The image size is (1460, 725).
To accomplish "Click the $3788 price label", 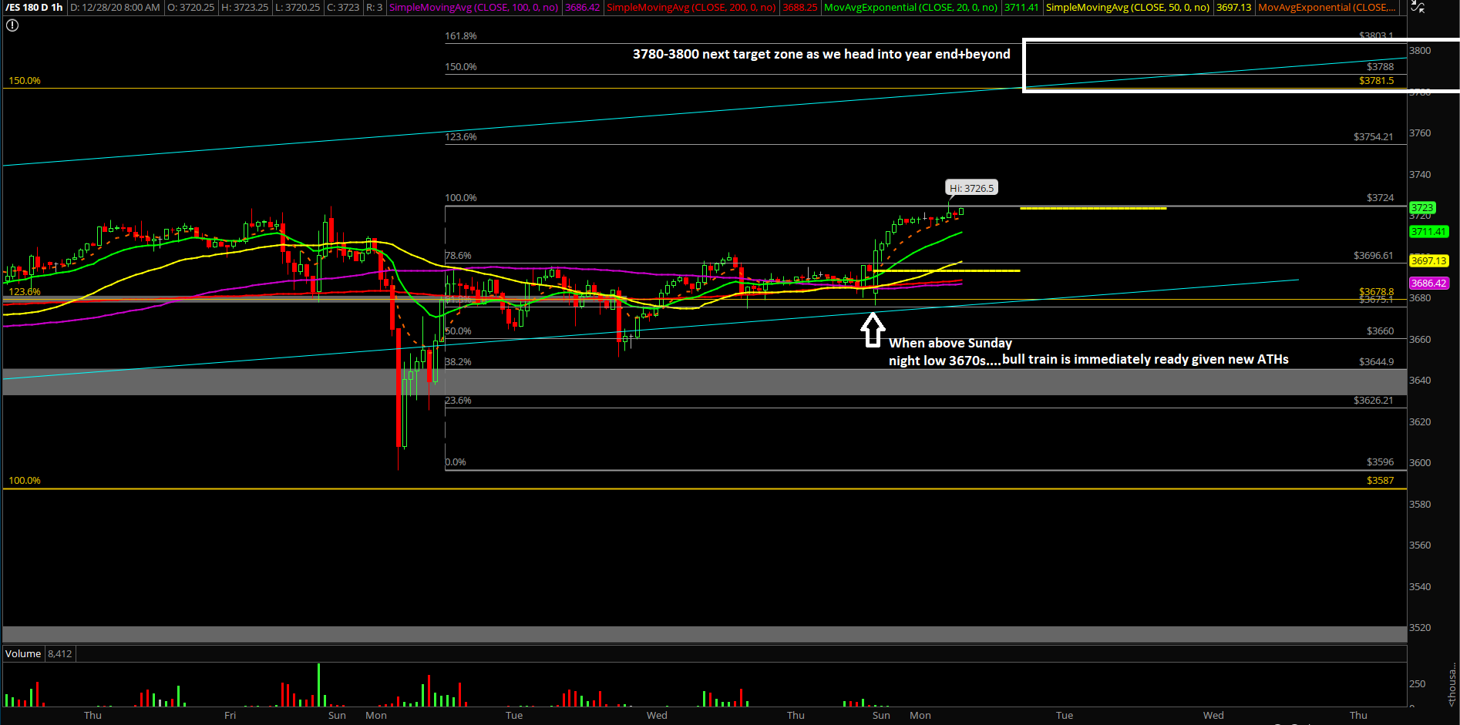I will (x=1380, y=67).
